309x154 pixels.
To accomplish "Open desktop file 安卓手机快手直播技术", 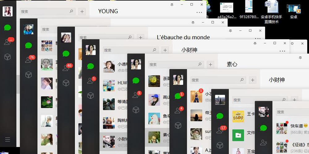I will point(272,12).
